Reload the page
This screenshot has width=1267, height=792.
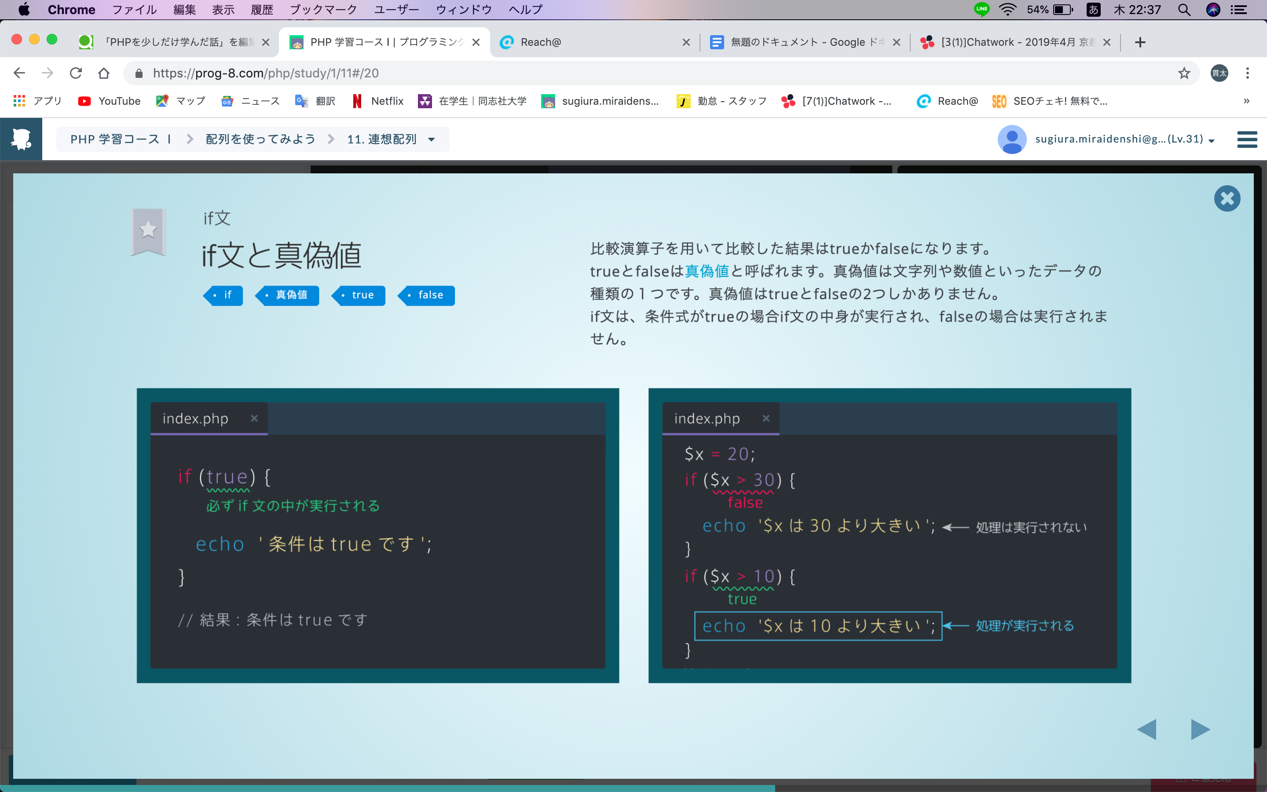coord(76,73)
